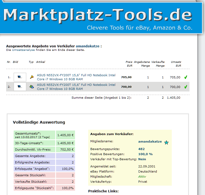Click the Marktplatz-Tools.de logo banner
205x195 pixels.
[99, 17]
